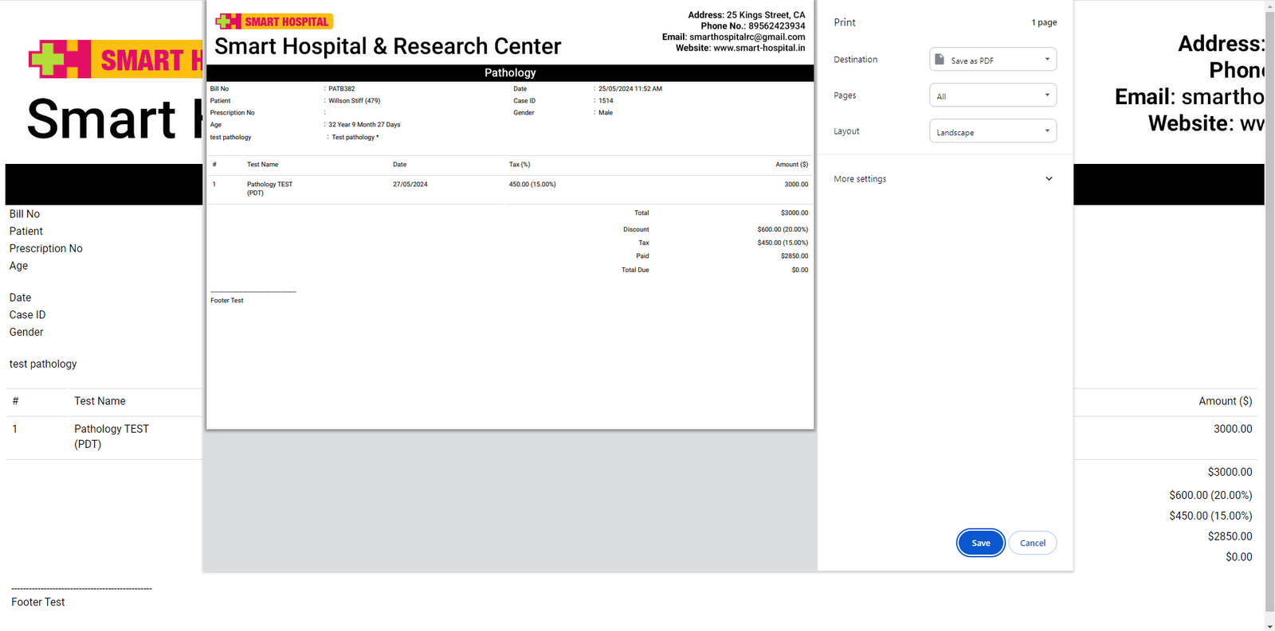Click the hospital email address in preview header
The image size is (1275, 631).
(x=747, y=37)
